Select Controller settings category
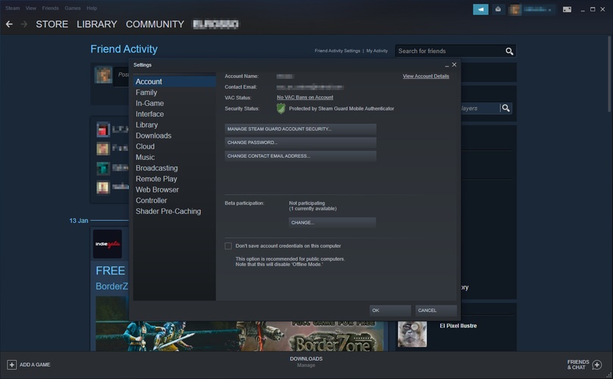 (x=174, y=200)
